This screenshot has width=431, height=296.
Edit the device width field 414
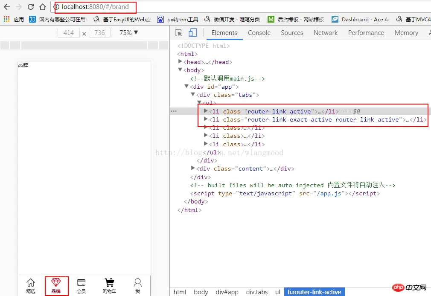click(x=69, y=33)
